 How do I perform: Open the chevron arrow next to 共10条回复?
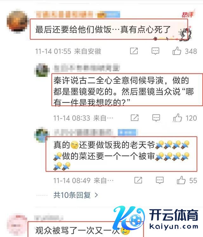pyautogui.click(x=96, y=195)
